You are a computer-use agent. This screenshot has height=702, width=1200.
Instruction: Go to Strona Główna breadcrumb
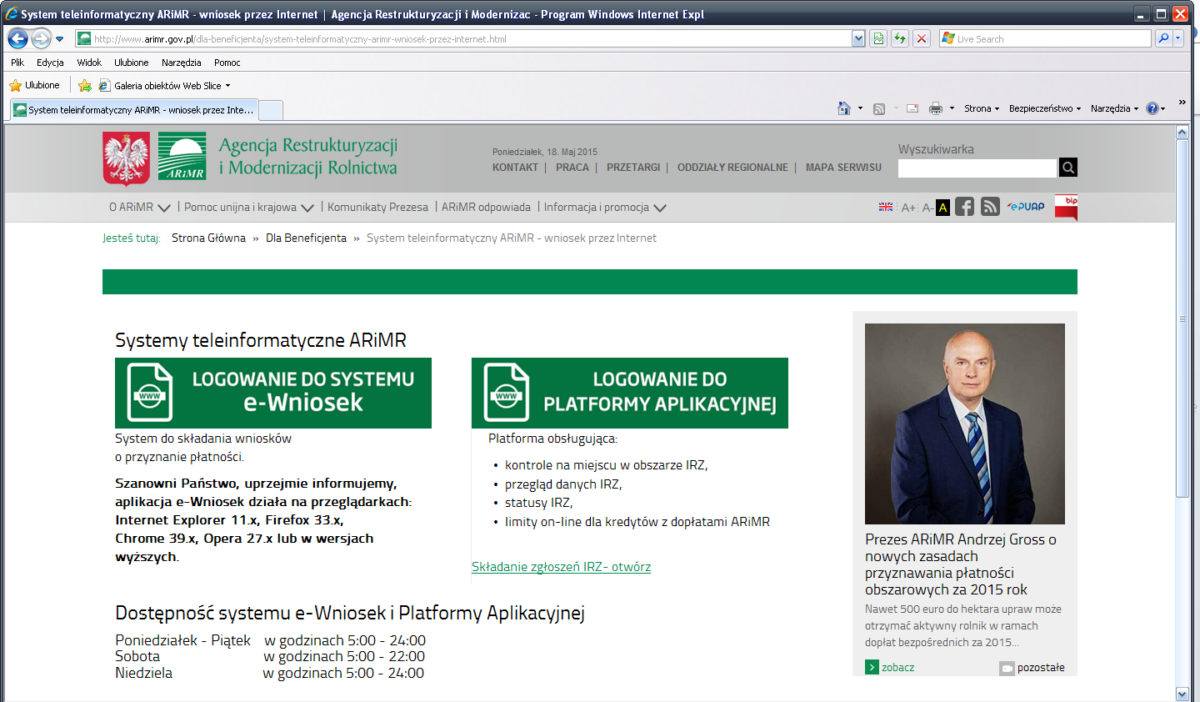(208, 238)
